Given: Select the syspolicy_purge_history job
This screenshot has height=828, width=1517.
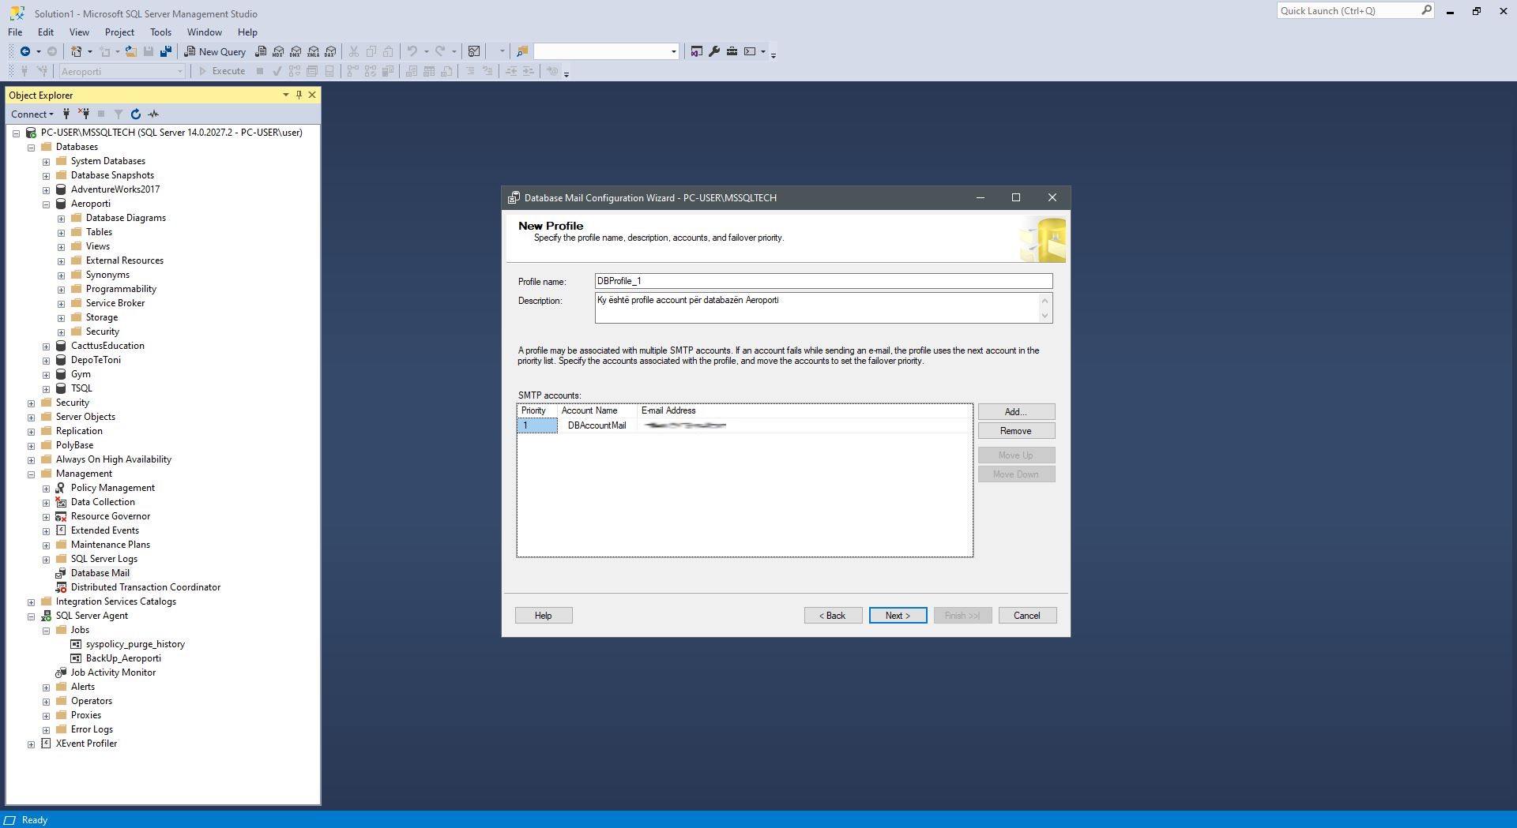Looking at the screenshot, I should 135,644.
